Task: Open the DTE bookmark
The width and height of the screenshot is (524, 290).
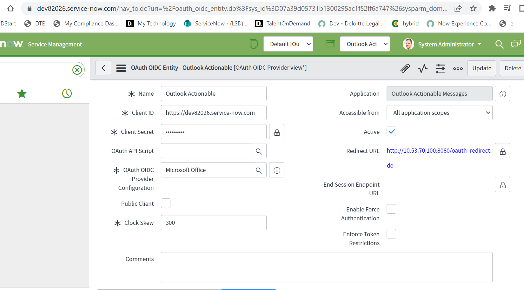Action: coord(35,24)
